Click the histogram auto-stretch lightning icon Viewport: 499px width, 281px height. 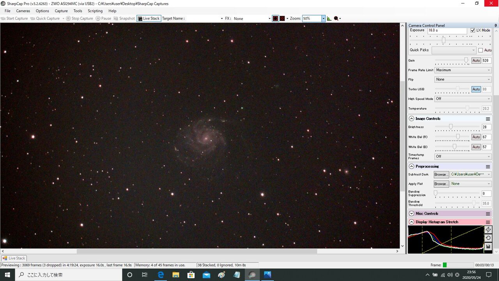[488, 230]
